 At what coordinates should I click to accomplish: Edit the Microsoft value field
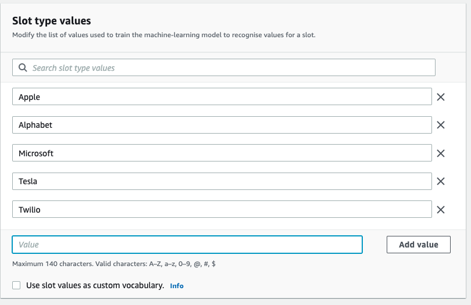click(x=222, y=153)
